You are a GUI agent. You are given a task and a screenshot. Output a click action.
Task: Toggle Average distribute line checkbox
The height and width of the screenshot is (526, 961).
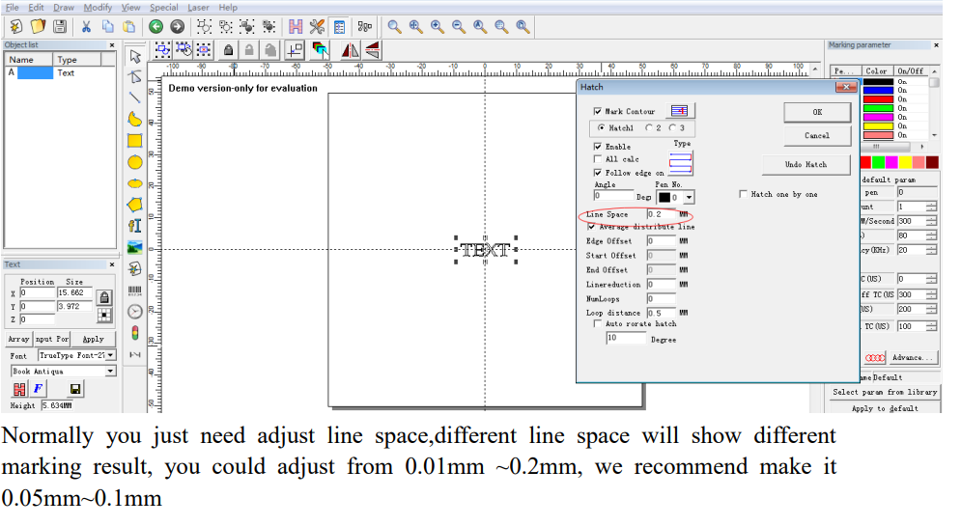[x=591, y=227]
